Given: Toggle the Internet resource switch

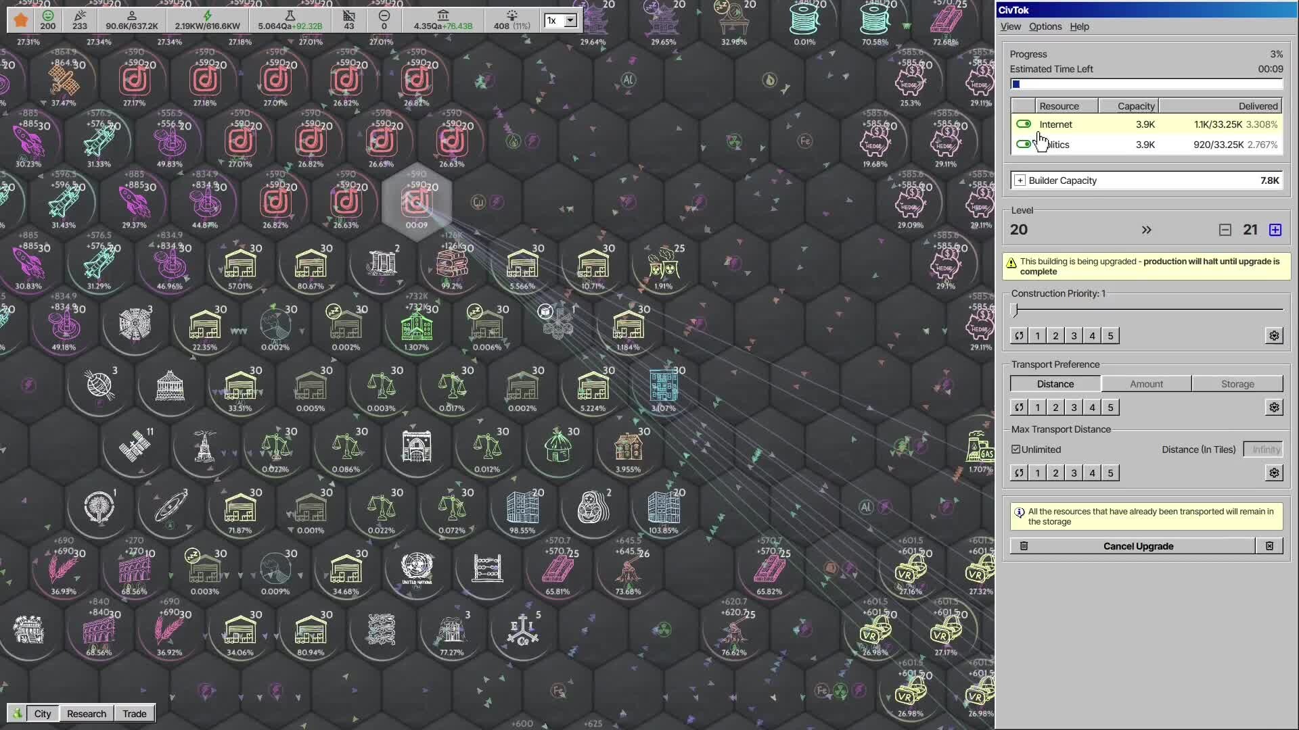Looking at the screenshot, I should 1023,124.
